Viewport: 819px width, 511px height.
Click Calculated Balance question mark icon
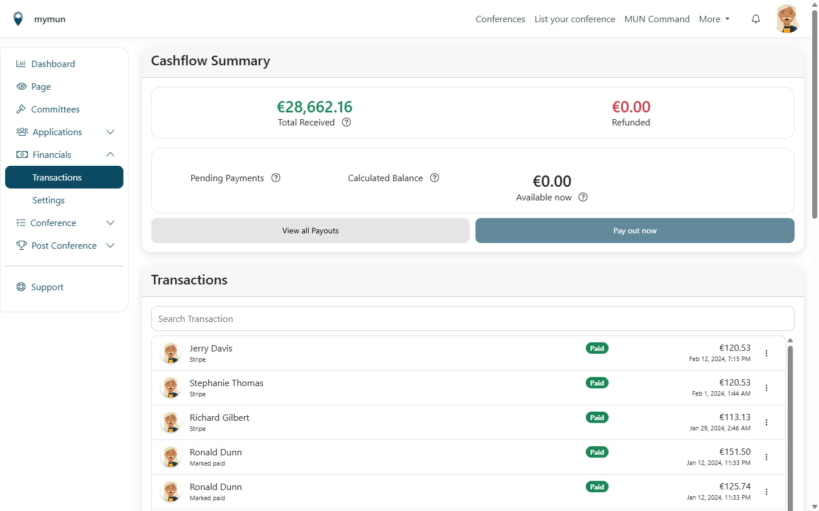(x=435, y=178)
